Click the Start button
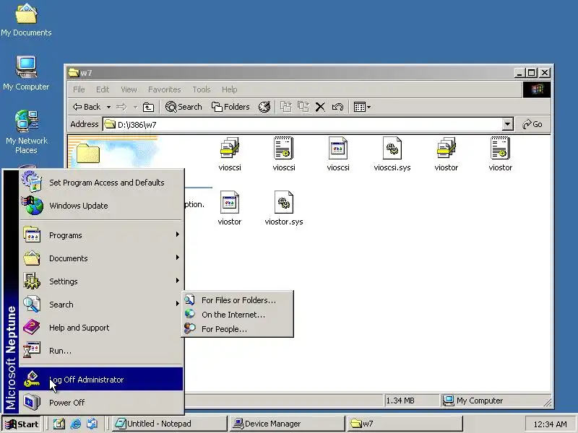Viewport: 578px width, 433px height. (22, 424)
